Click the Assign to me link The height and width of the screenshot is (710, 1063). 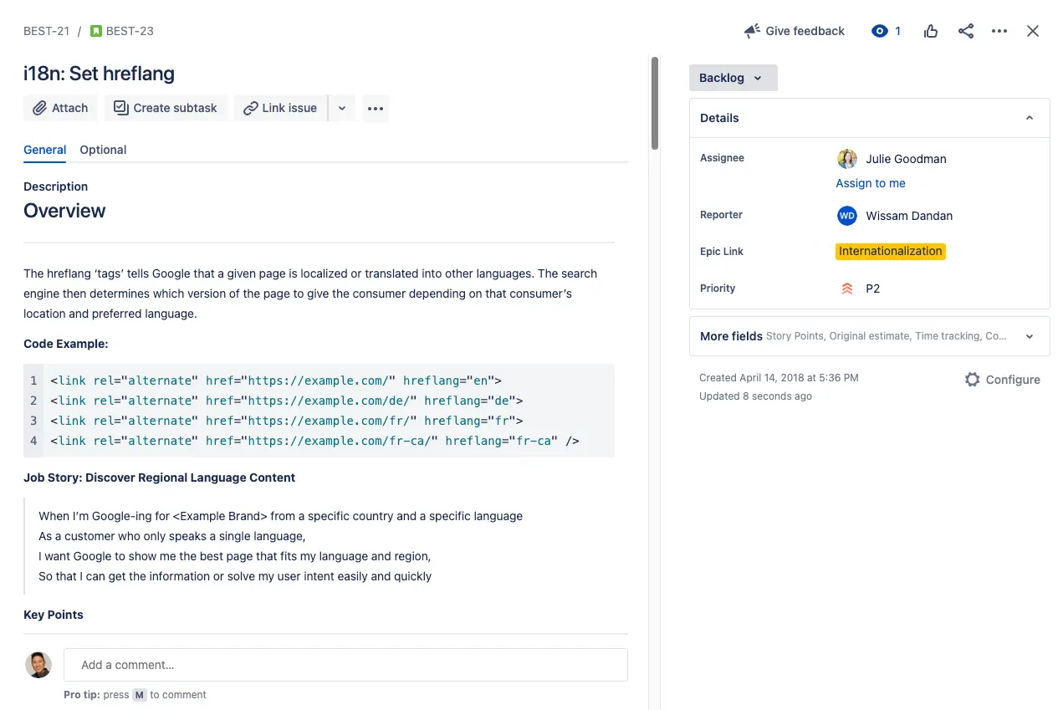click(x=871, y=183)
